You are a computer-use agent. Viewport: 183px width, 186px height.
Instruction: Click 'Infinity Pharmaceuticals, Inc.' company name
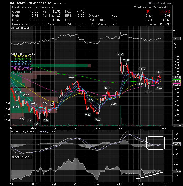[34, 3]
